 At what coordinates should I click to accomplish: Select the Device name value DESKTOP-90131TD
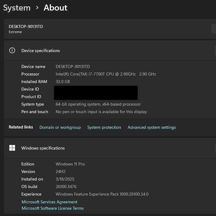[x=73, y=67]
